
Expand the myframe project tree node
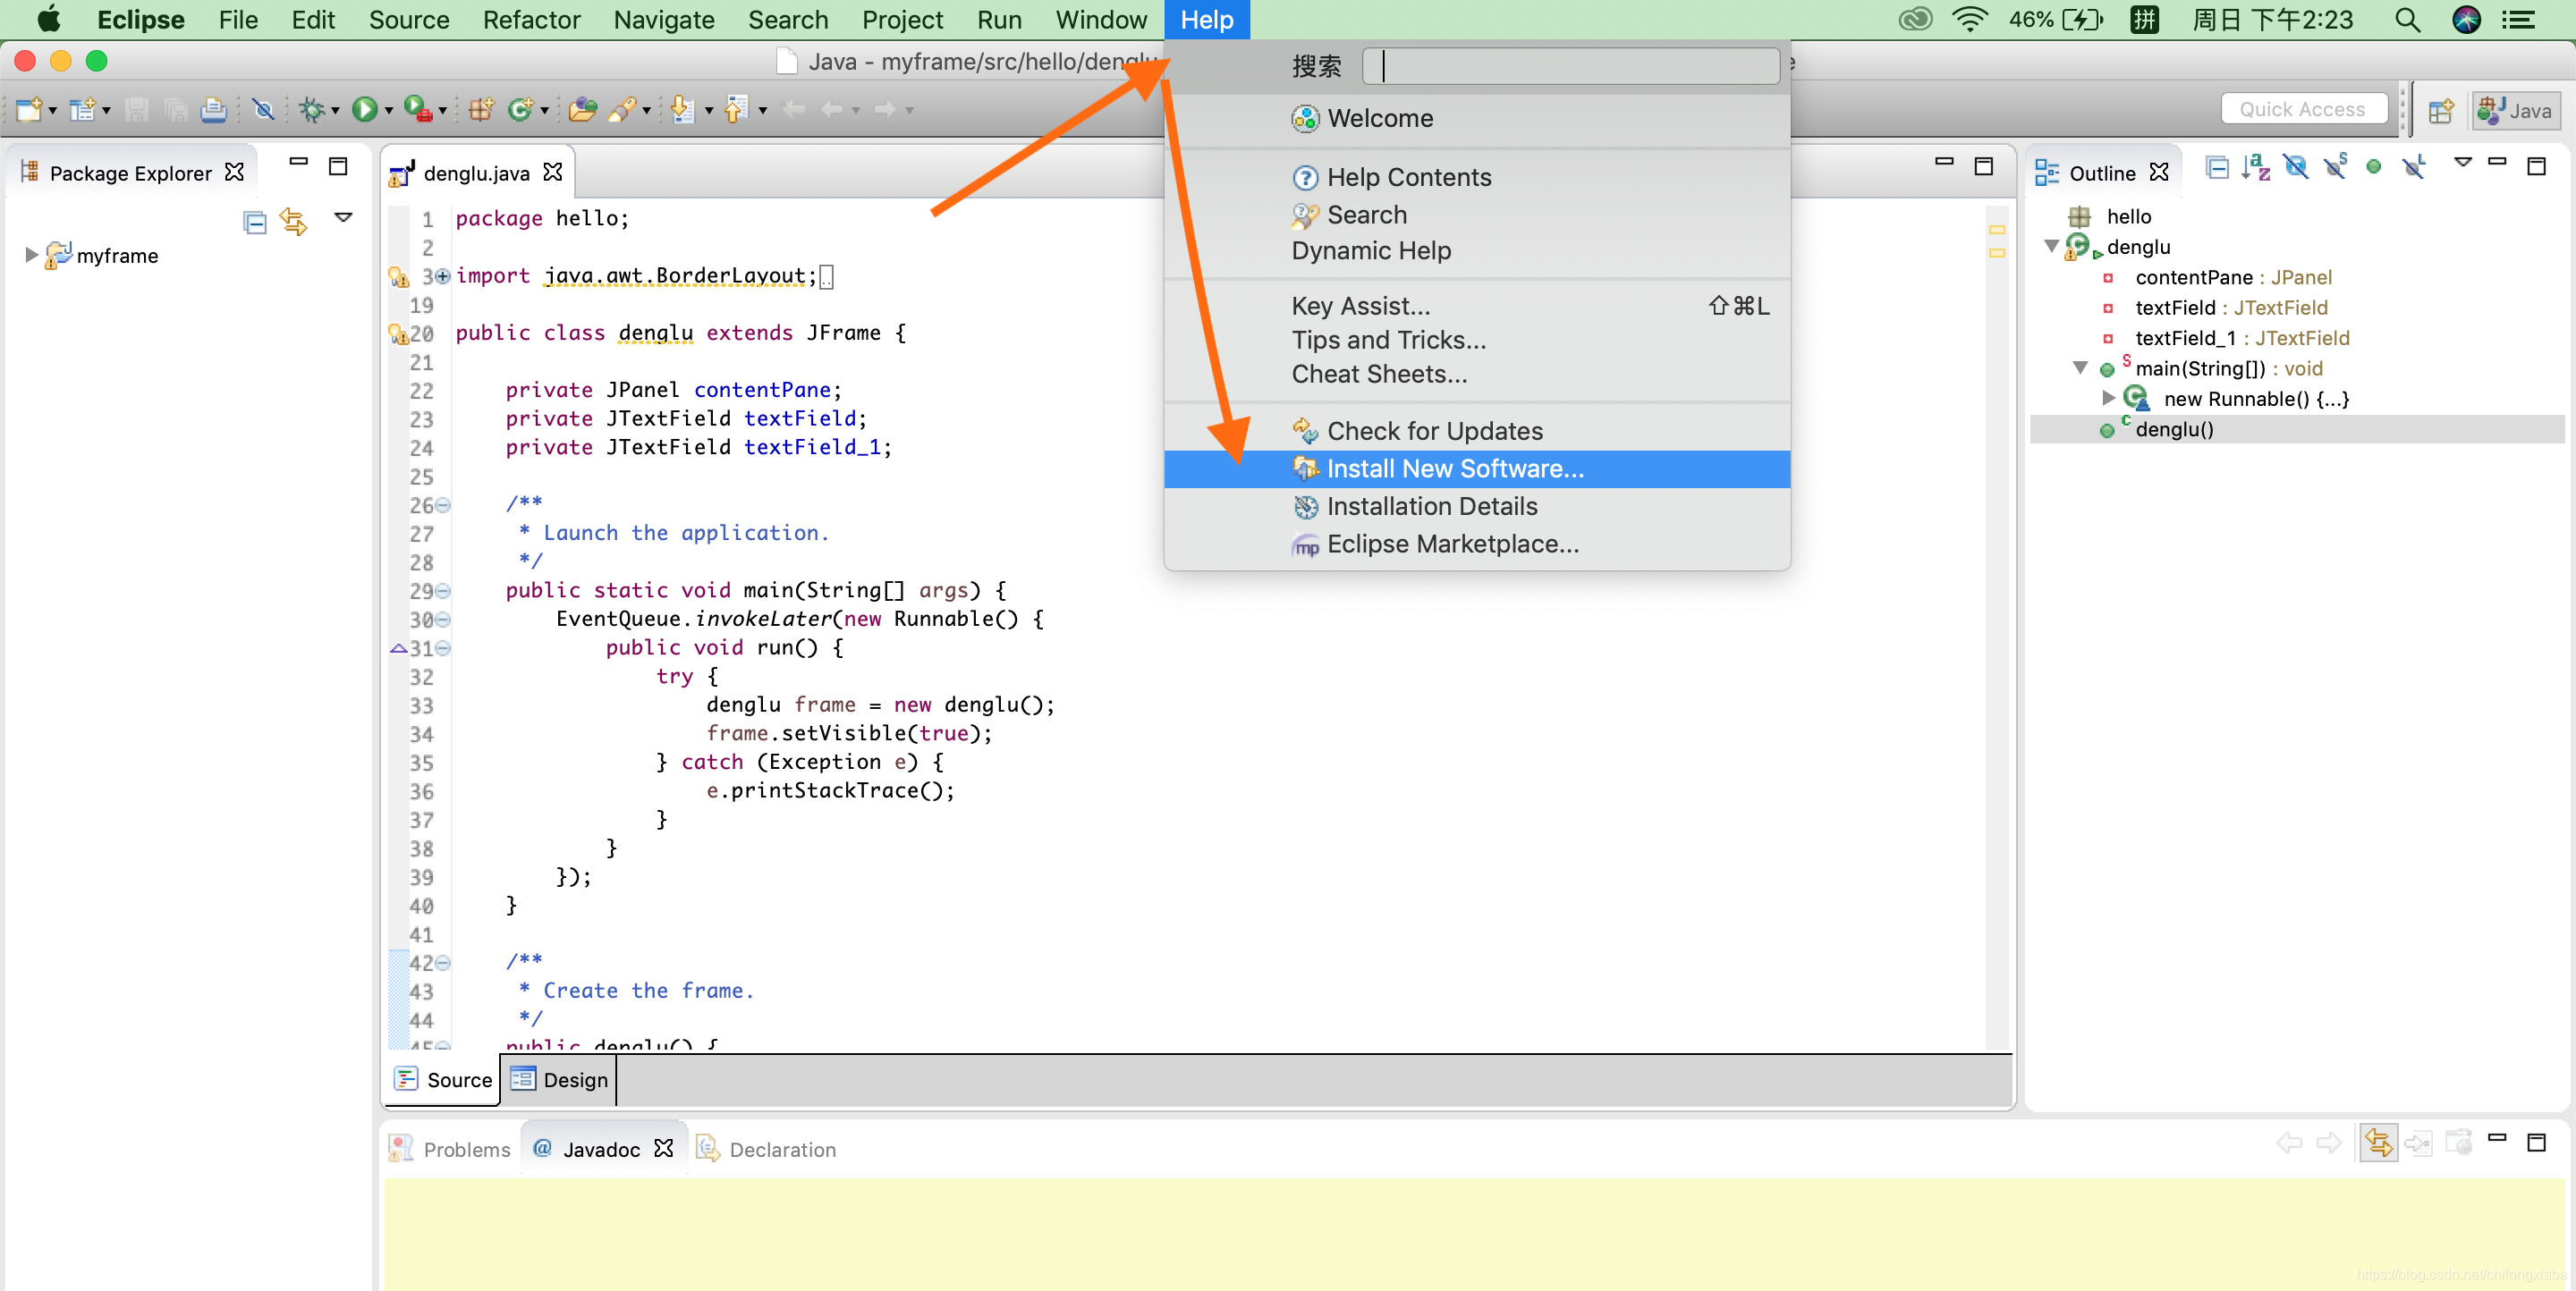point(32,255)
